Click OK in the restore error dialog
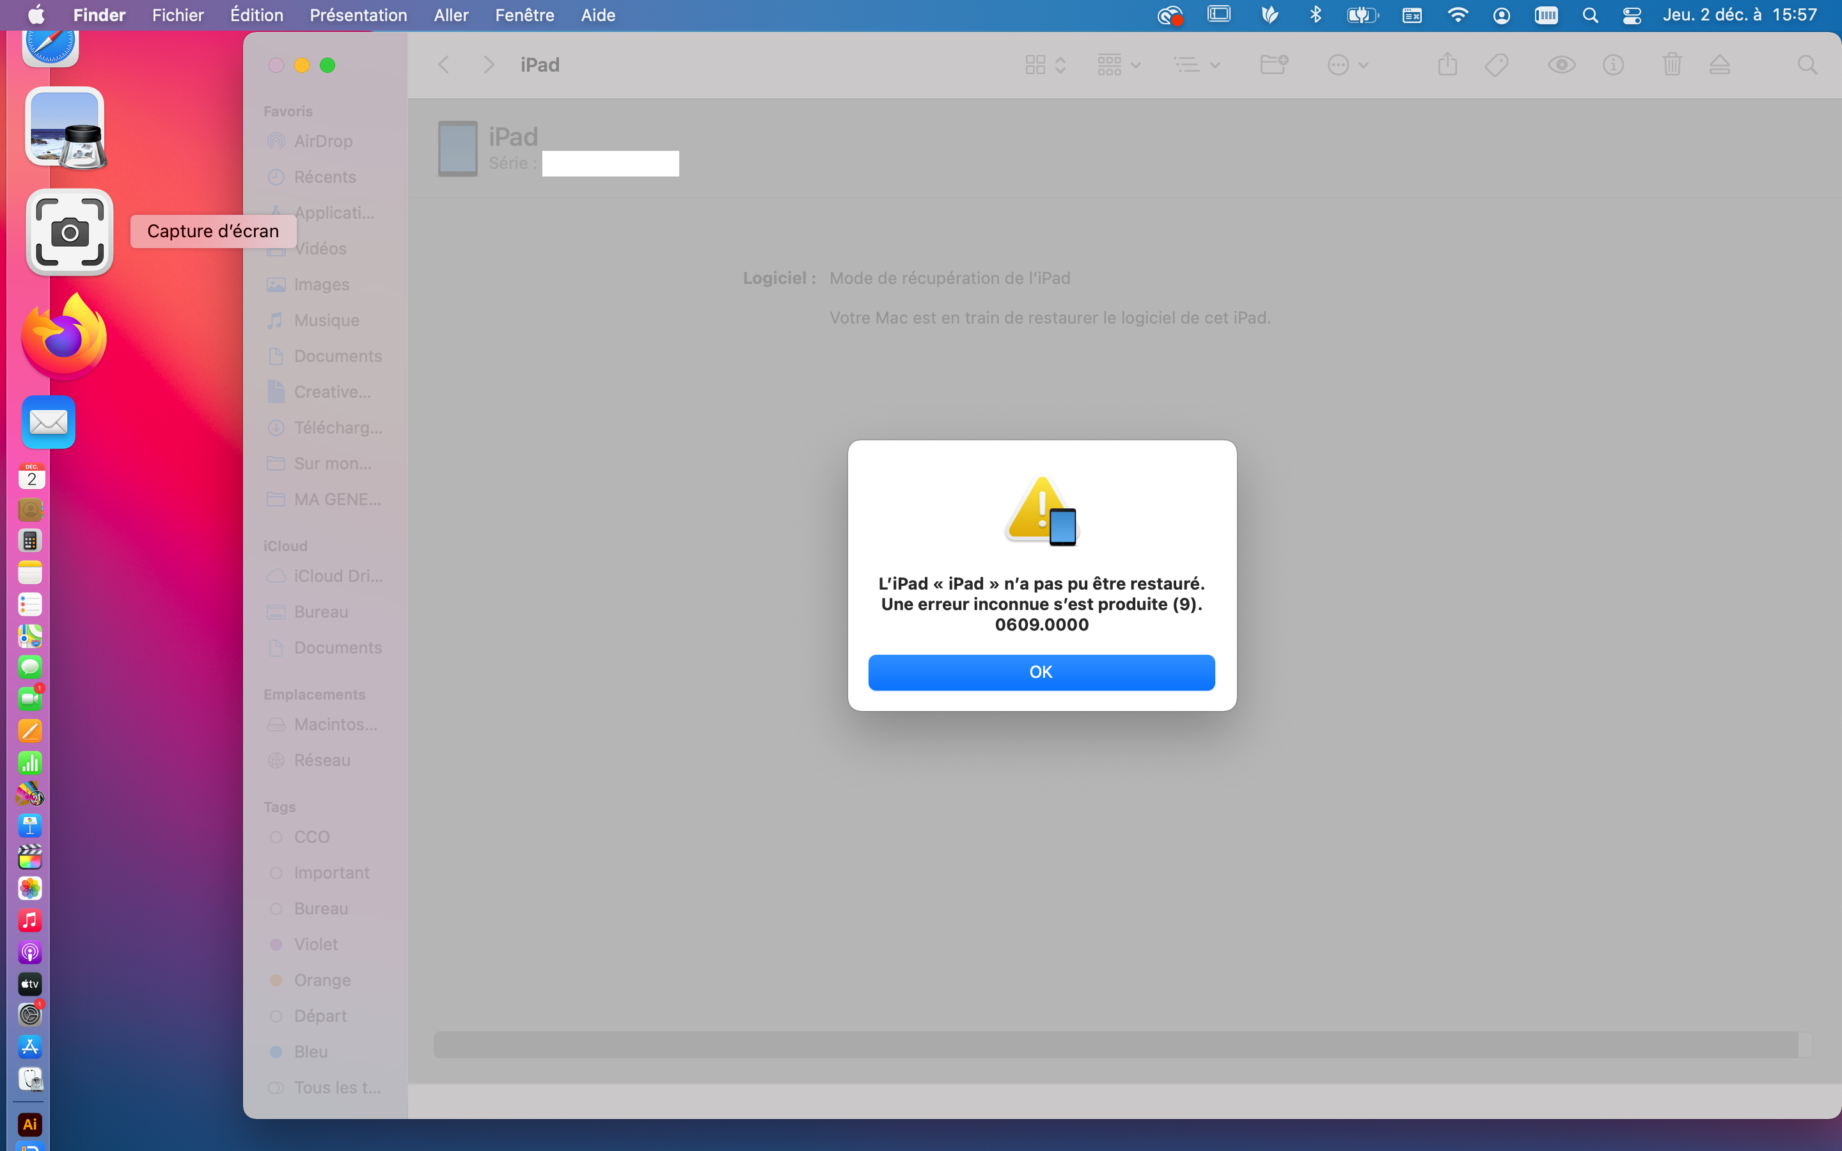This screenshot has width=1842, height=1151. (1041, 672)
